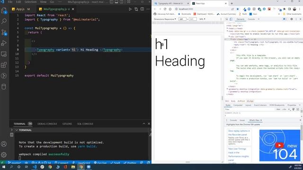Screen dimensions: 303x170
Task: Open DevTools settings gear
Action: point(292,19)
